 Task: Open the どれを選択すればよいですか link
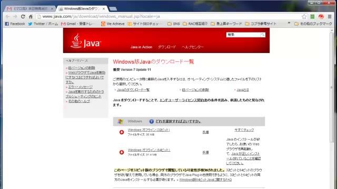[x=178, y=121]
